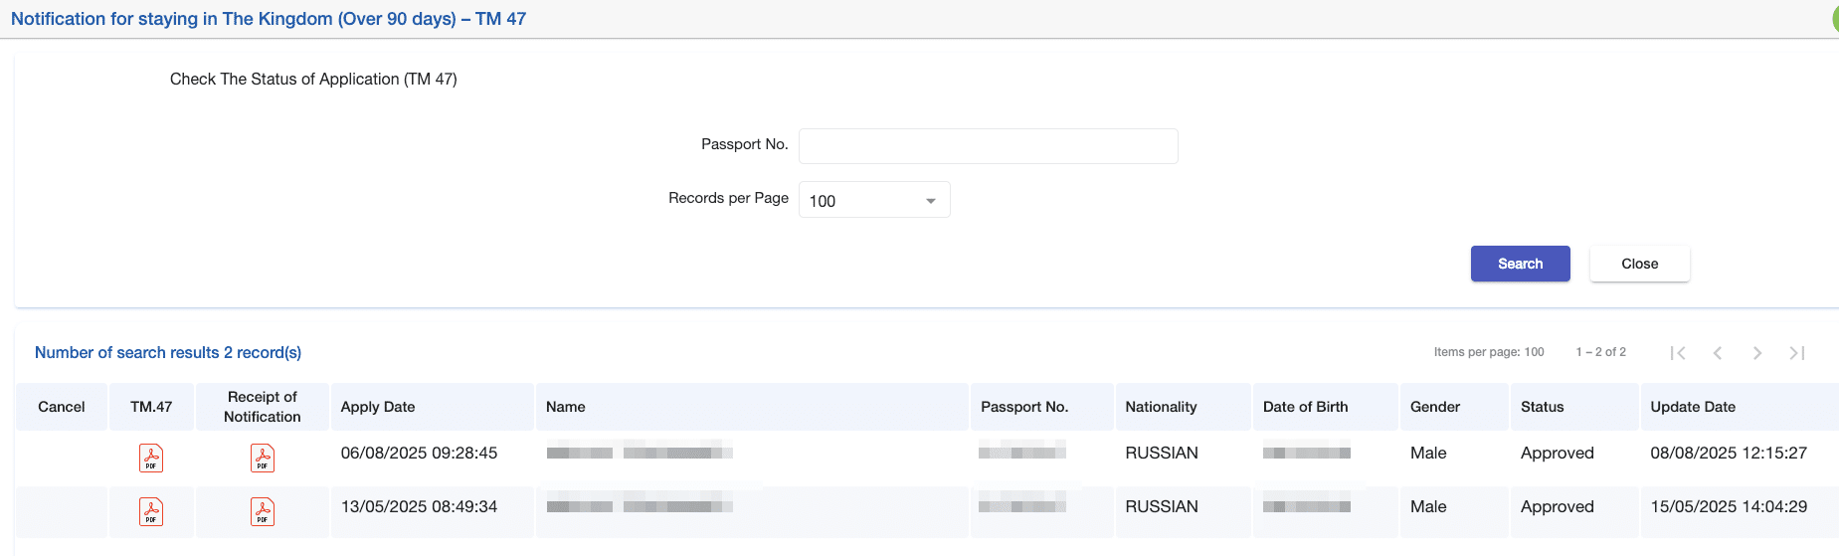Open Receipt of Notification PDF for 13/05/2025 application

point(263,511)
